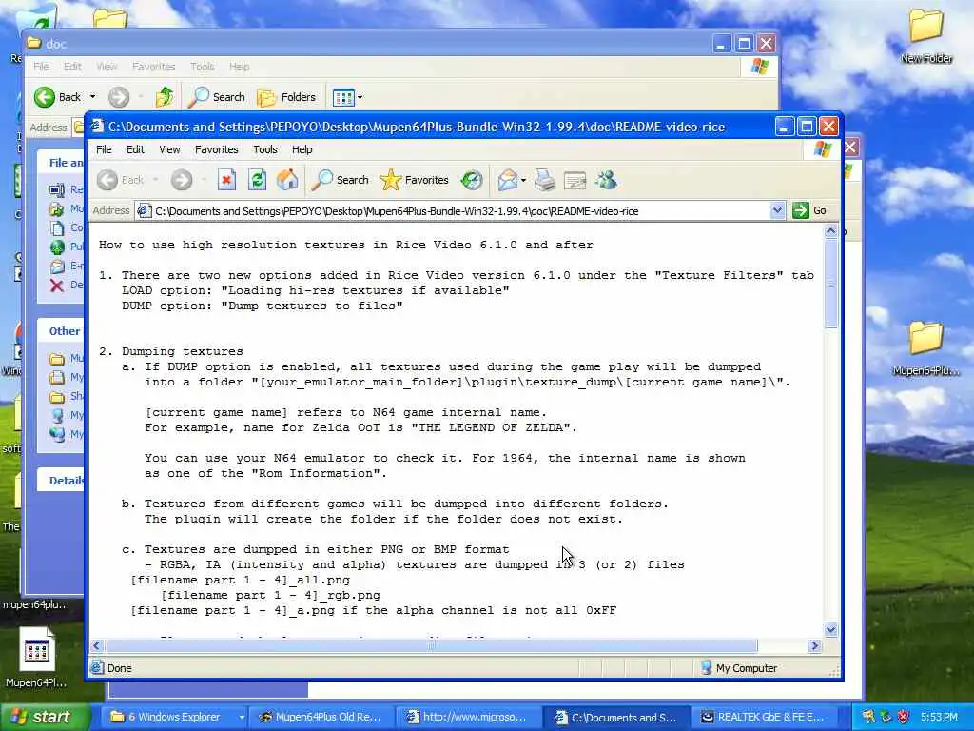
Task: Open the Help menu in README window
Action: tap(302, 149)
